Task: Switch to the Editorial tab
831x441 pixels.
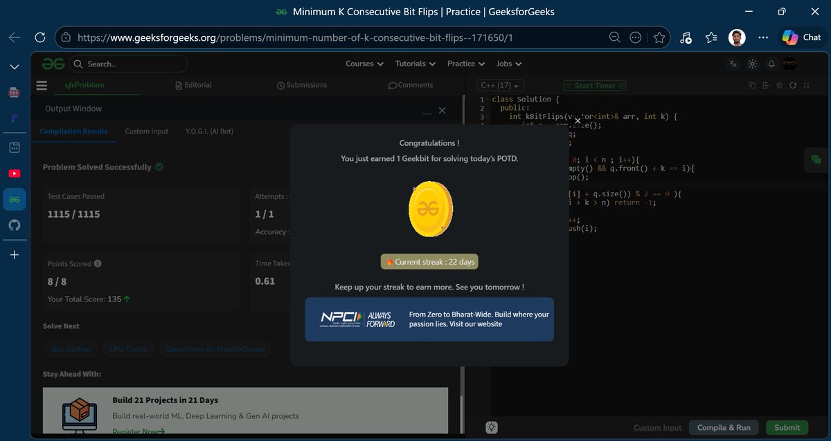Action: pos(193,85)
